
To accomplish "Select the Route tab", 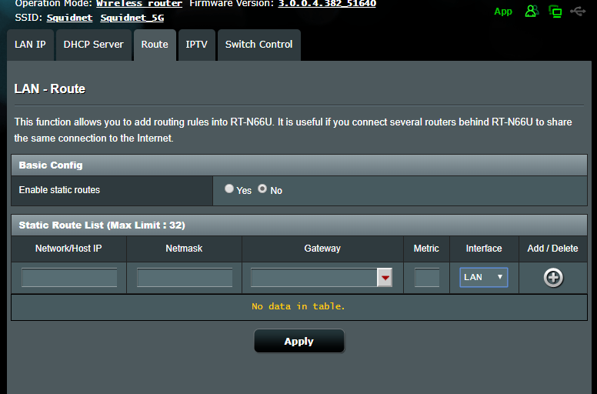I will (x=155, y=45).
